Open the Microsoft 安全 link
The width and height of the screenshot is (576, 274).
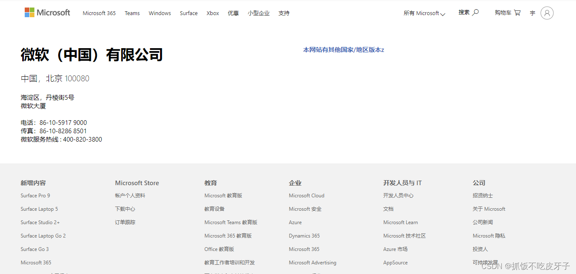point(305,209)
